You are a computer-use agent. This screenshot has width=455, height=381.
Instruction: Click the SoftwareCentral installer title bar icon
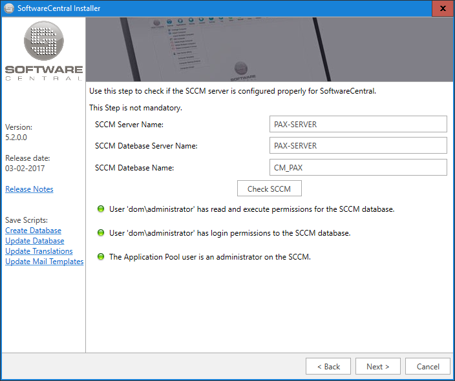(8, 8)
